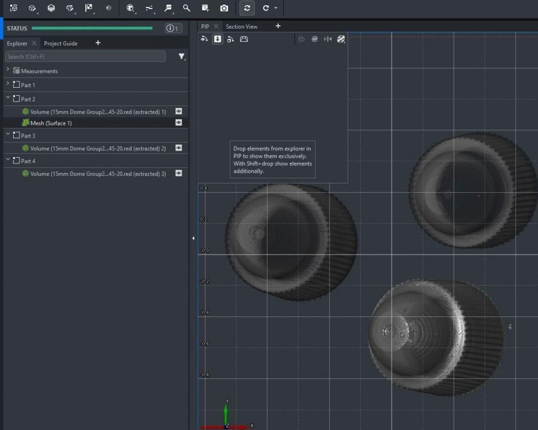This screenshot has height=430, width=538.
Task: Click the filter funnel icon beside search
Action: click(x=182, y=57)
